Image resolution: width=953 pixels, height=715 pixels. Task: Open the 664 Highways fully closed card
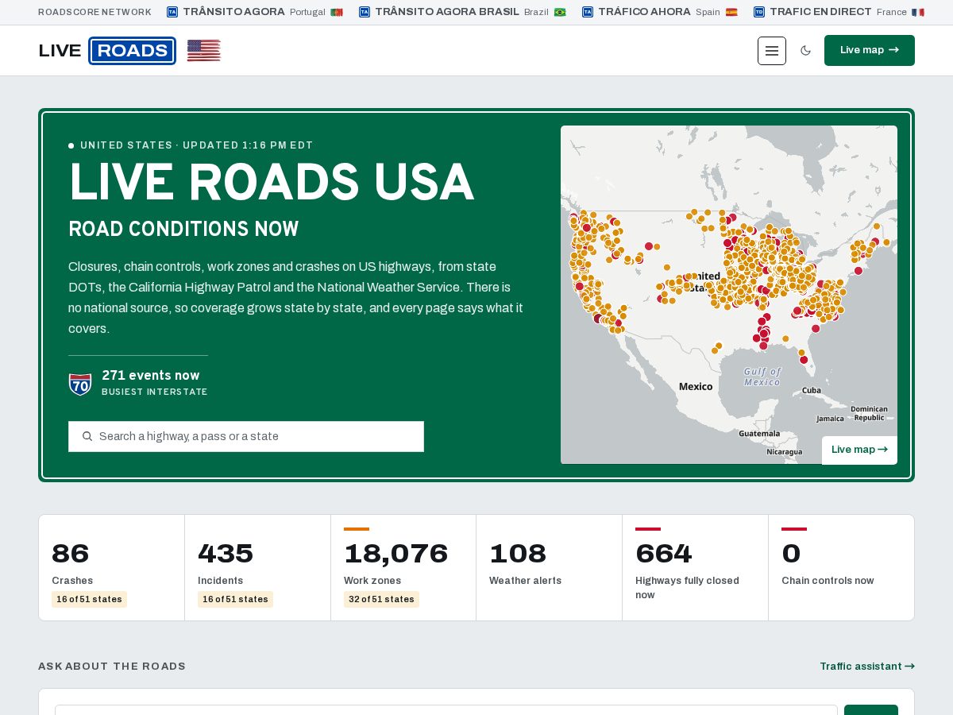[x=695, y=567]
